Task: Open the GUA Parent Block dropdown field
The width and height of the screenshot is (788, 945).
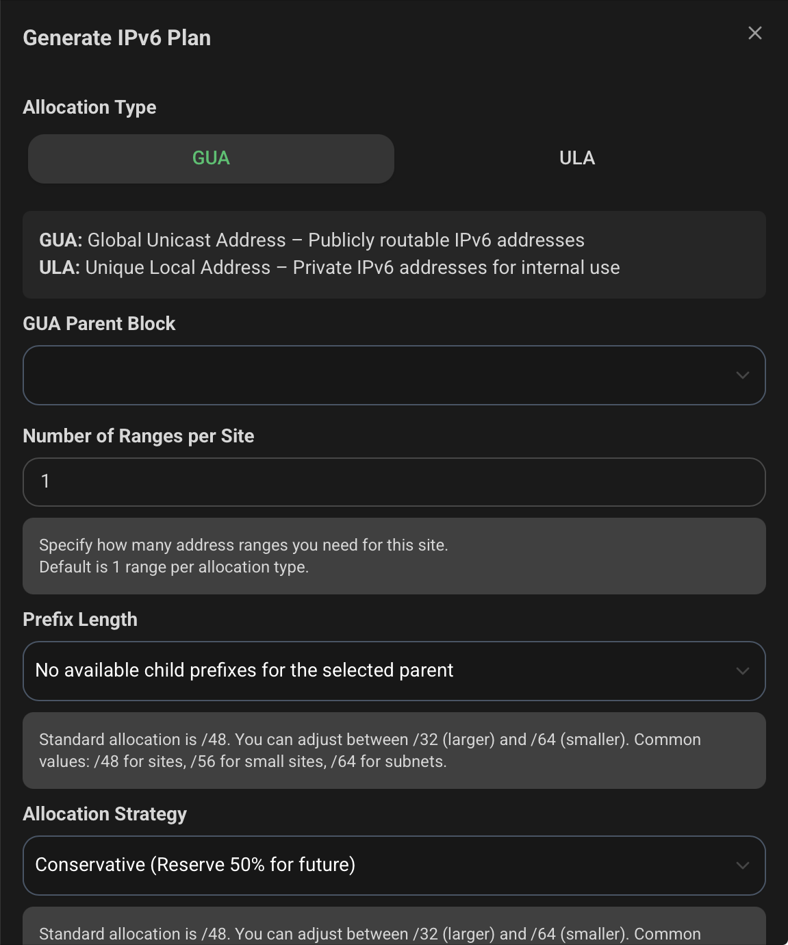Action: coord(394,375)
